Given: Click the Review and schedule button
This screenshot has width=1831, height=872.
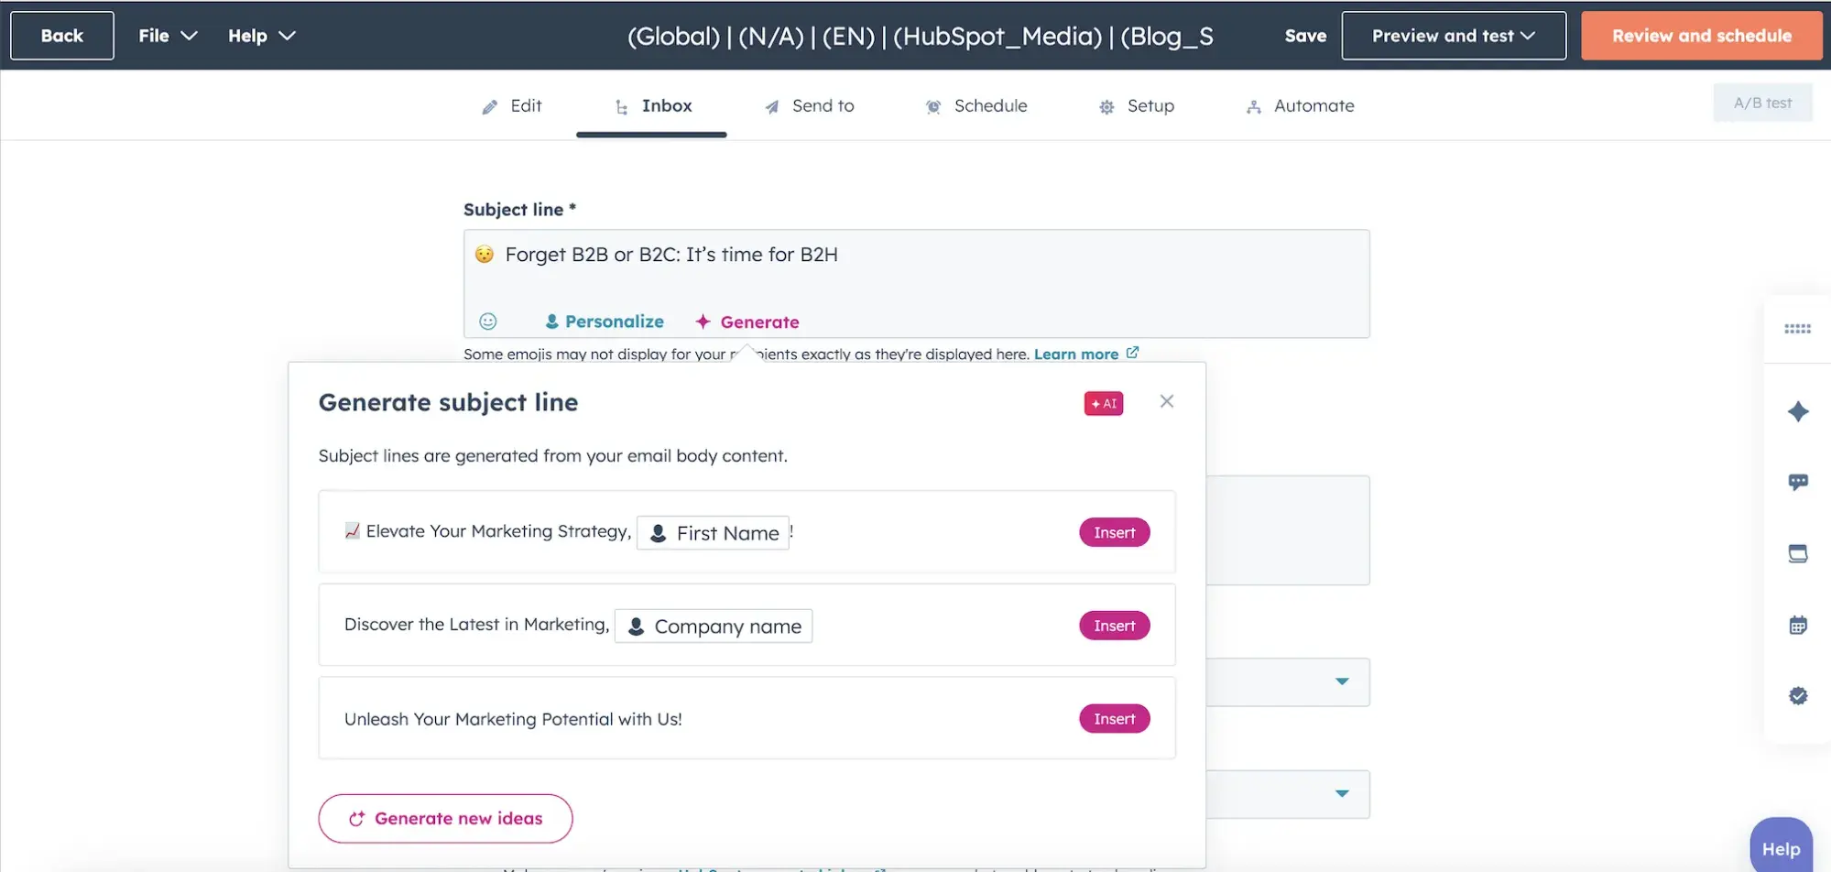Looking at the screenshot, I should (1700, 36).
